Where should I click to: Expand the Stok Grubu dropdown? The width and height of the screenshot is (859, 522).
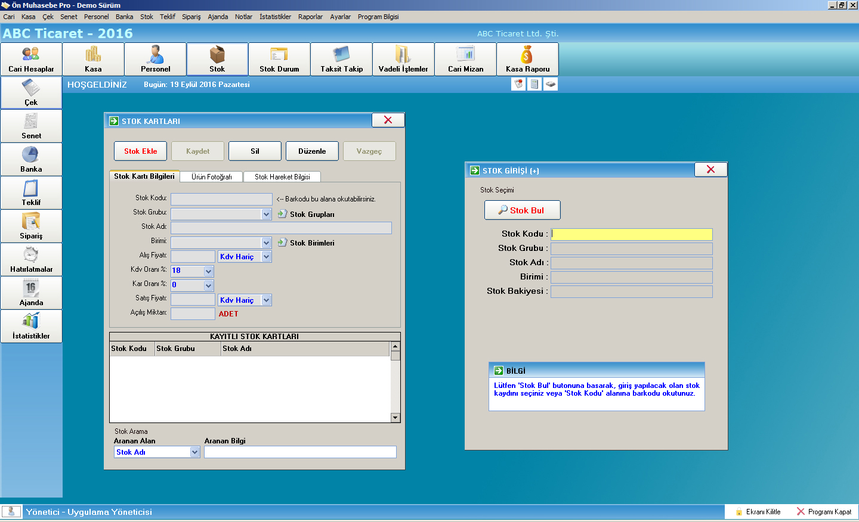[x=267, y=214]
